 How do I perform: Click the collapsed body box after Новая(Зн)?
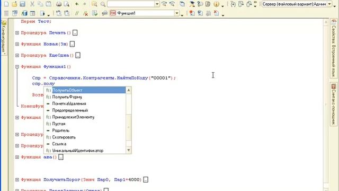(x=72, y=44)
